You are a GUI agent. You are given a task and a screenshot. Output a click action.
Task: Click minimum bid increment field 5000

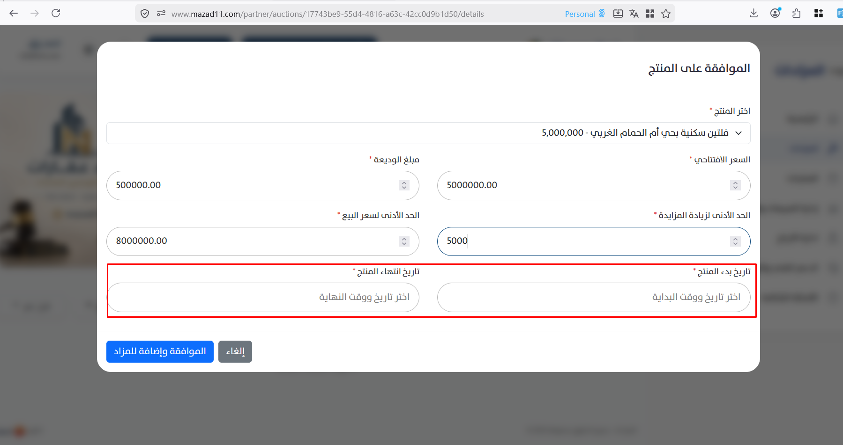point(594,241)
